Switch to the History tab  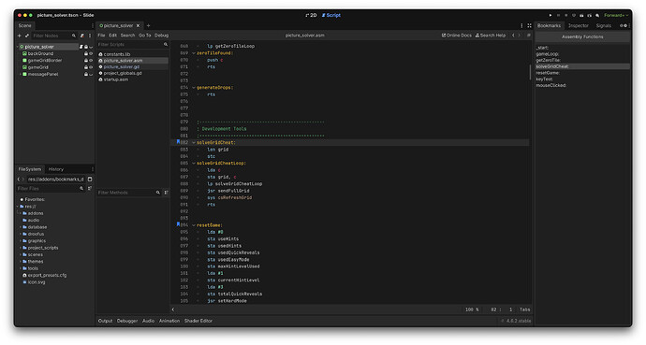(55, 169)
